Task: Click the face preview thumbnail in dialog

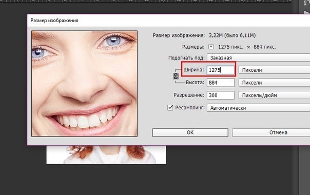Action: (84, 84)
